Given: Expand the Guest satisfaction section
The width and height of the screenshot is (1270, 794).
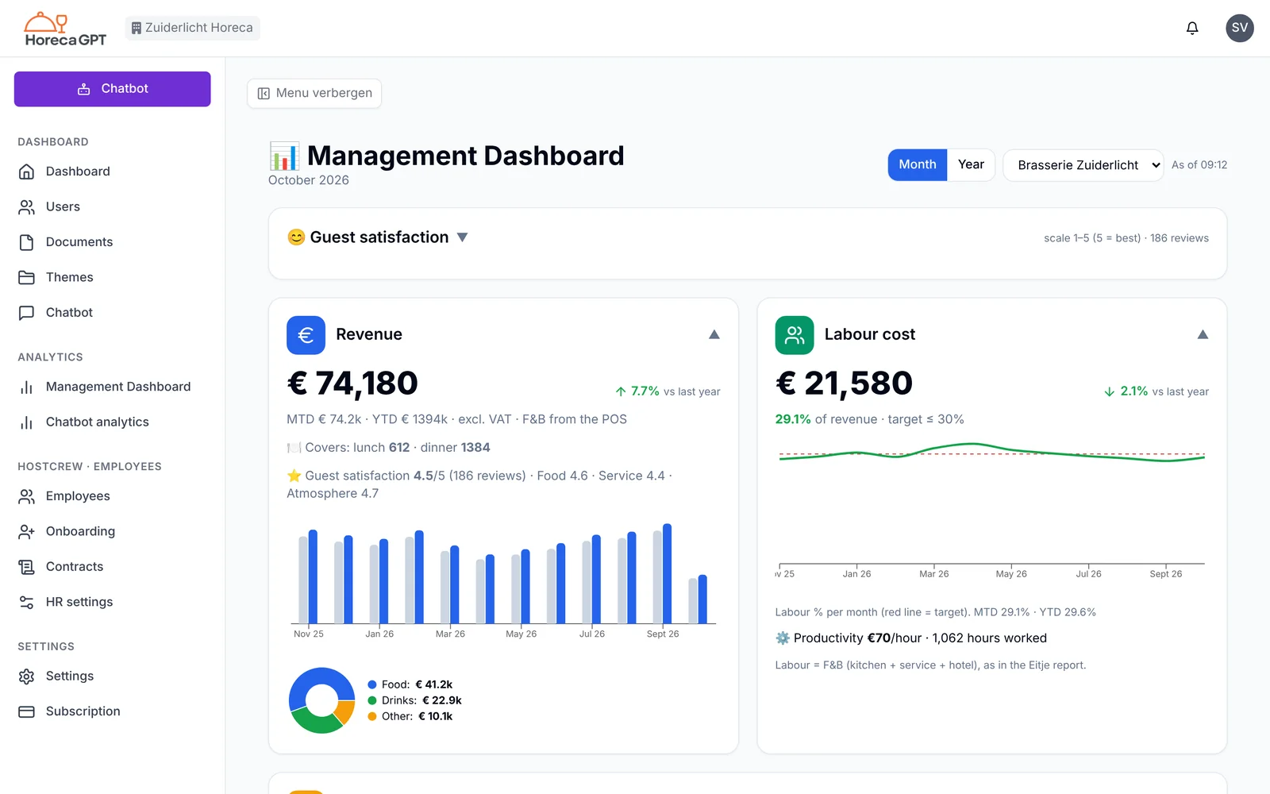Looking at the screenshot, I should tap(463, 237).
